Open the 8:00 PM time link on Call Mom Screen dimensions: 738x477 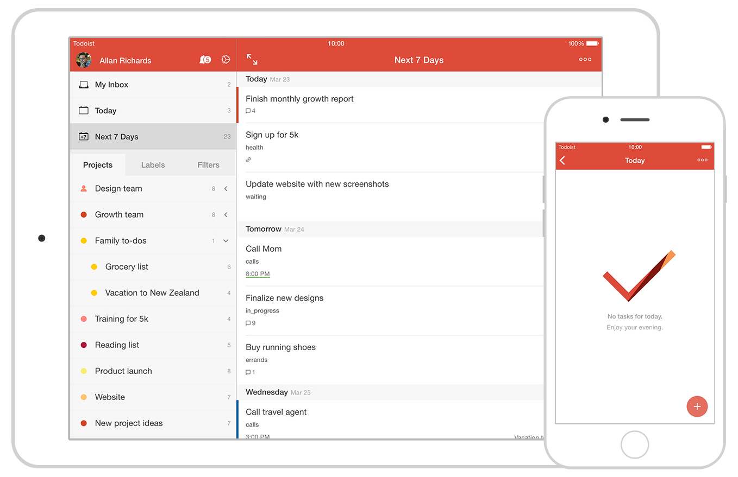(257, 274)
